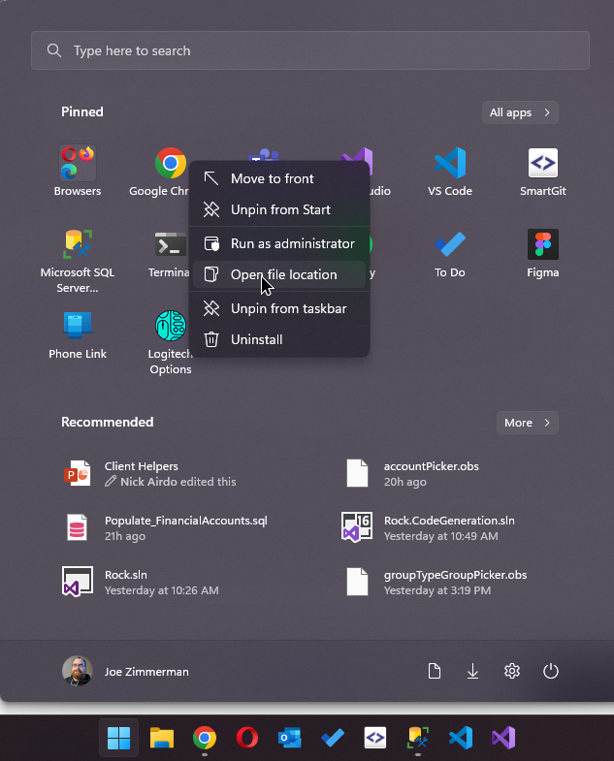Open SQL Server Management Studio on taskbar

coord(418,738)
